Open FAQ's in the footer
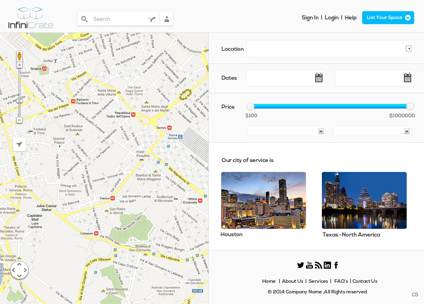 [341, 281]
